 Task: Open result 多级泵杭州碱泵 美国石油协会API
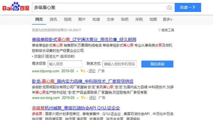click(76, 108)
